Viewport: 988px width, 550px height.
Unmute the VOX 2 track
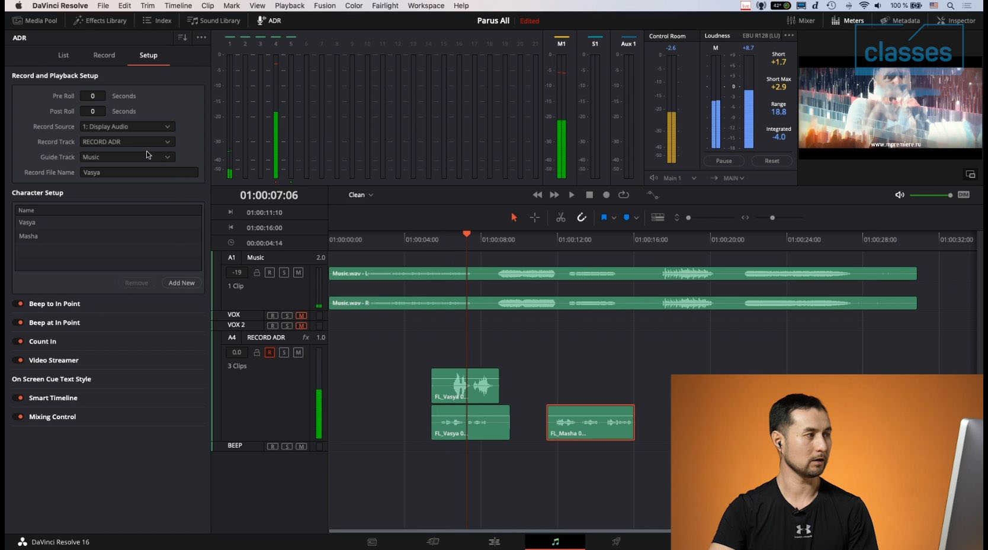301,326
